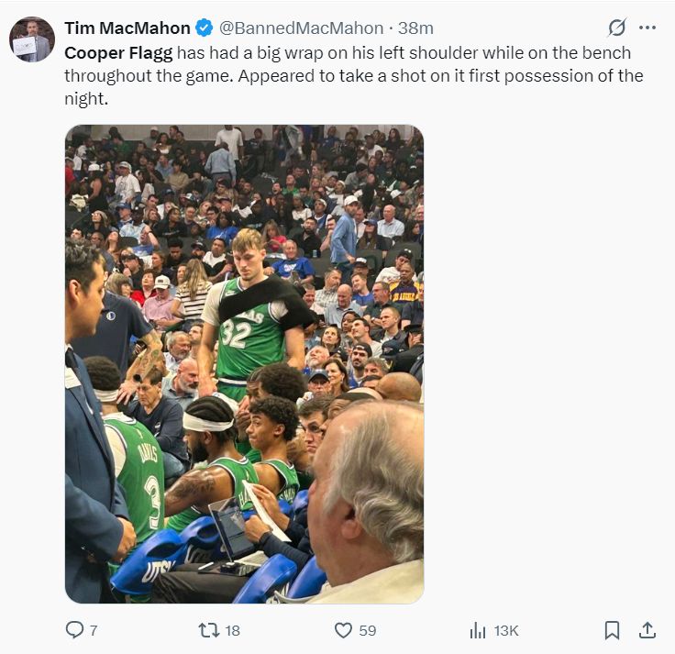Click the Tim MacMahon display name

127,28
